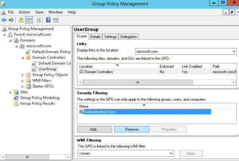Open the blue Help question mark icon
This screenshot has width=239, height=161.
48,20
